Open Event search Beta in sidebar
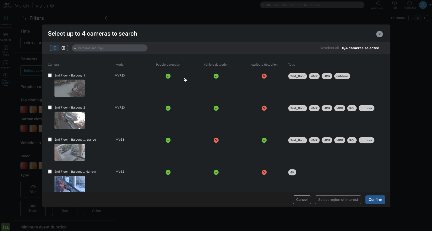This screenshot has width=432, height=231. (6, 79)
